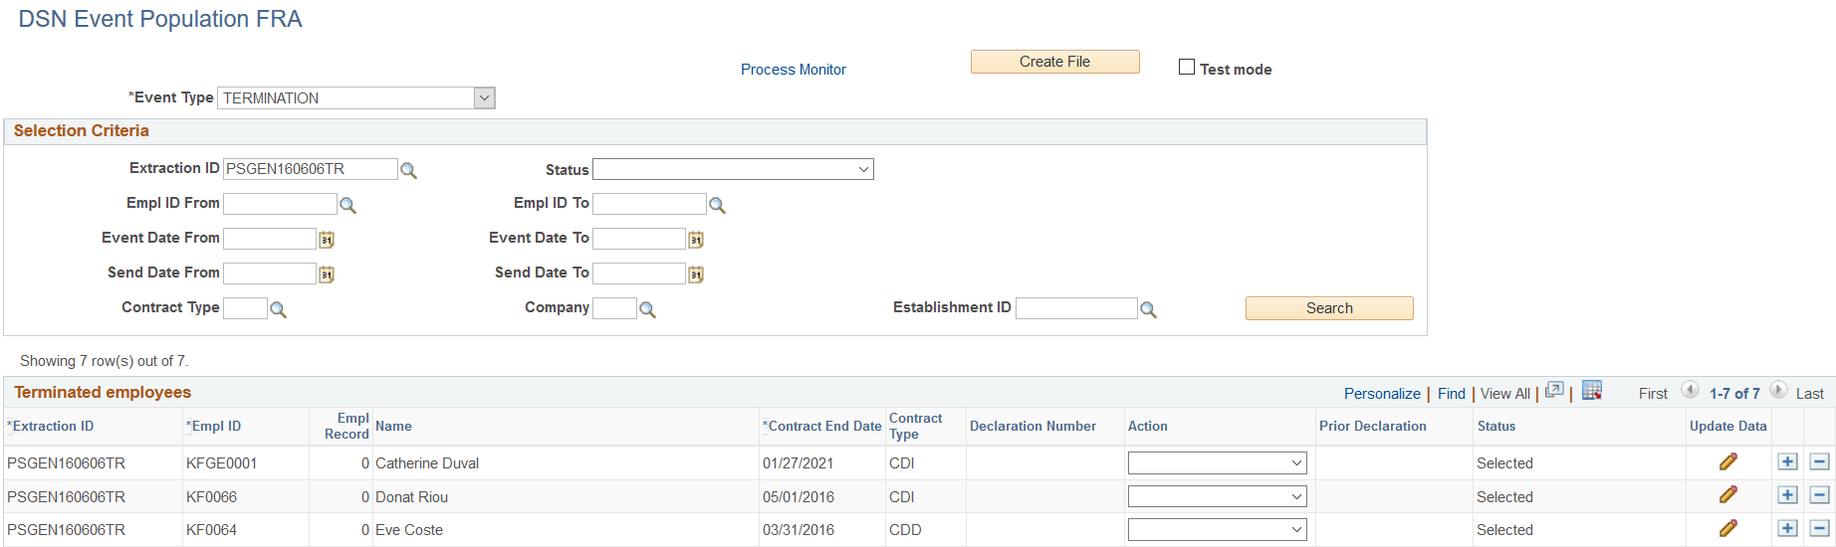The height and width of the screenshot is (547, 1836).
Task: Focus the Company input field
Action: click(x=614, y=308)
